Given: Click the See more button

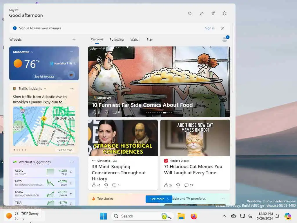Looking at the screenshot, I should tap(159, 199).
